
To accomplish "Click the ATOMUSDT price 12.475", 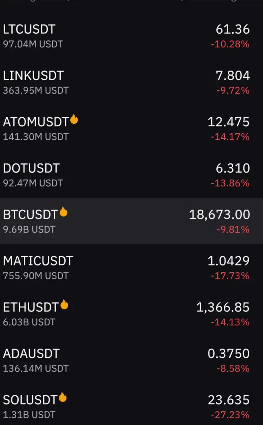I will click(x=228, y=122).
